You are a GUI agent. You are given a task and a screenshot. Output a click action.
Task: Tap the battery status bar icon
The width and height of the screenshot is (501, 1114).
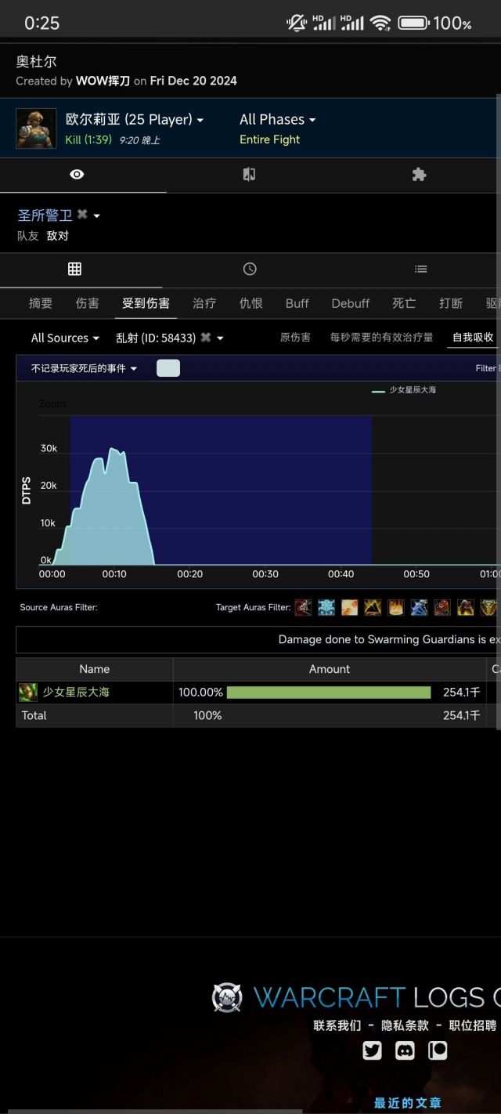413,23
